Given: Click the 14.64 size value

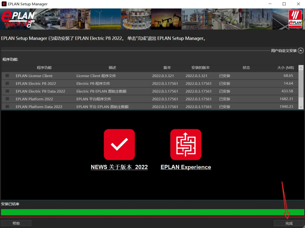Looking at the screenshot, I should (x=288, y=83).
